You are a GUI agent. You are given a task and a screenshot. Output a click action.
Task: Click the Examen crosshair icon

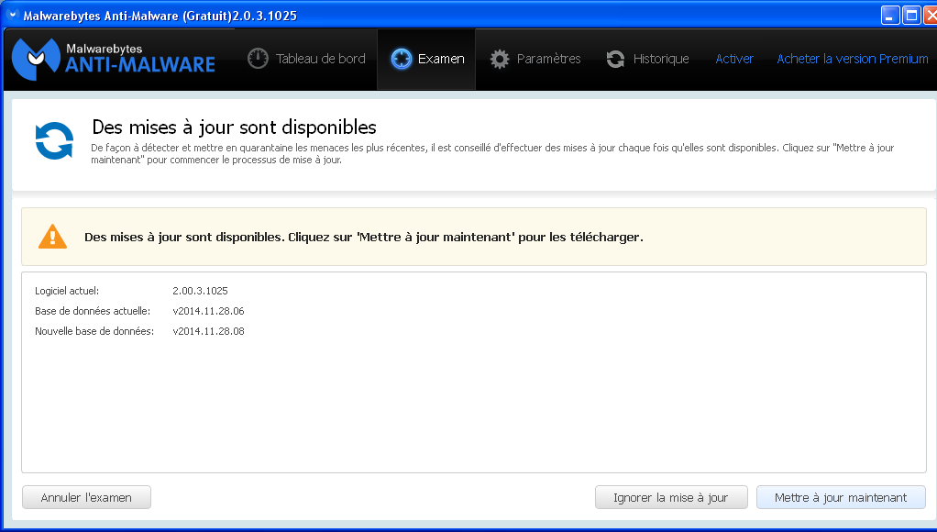pos(401,59)
